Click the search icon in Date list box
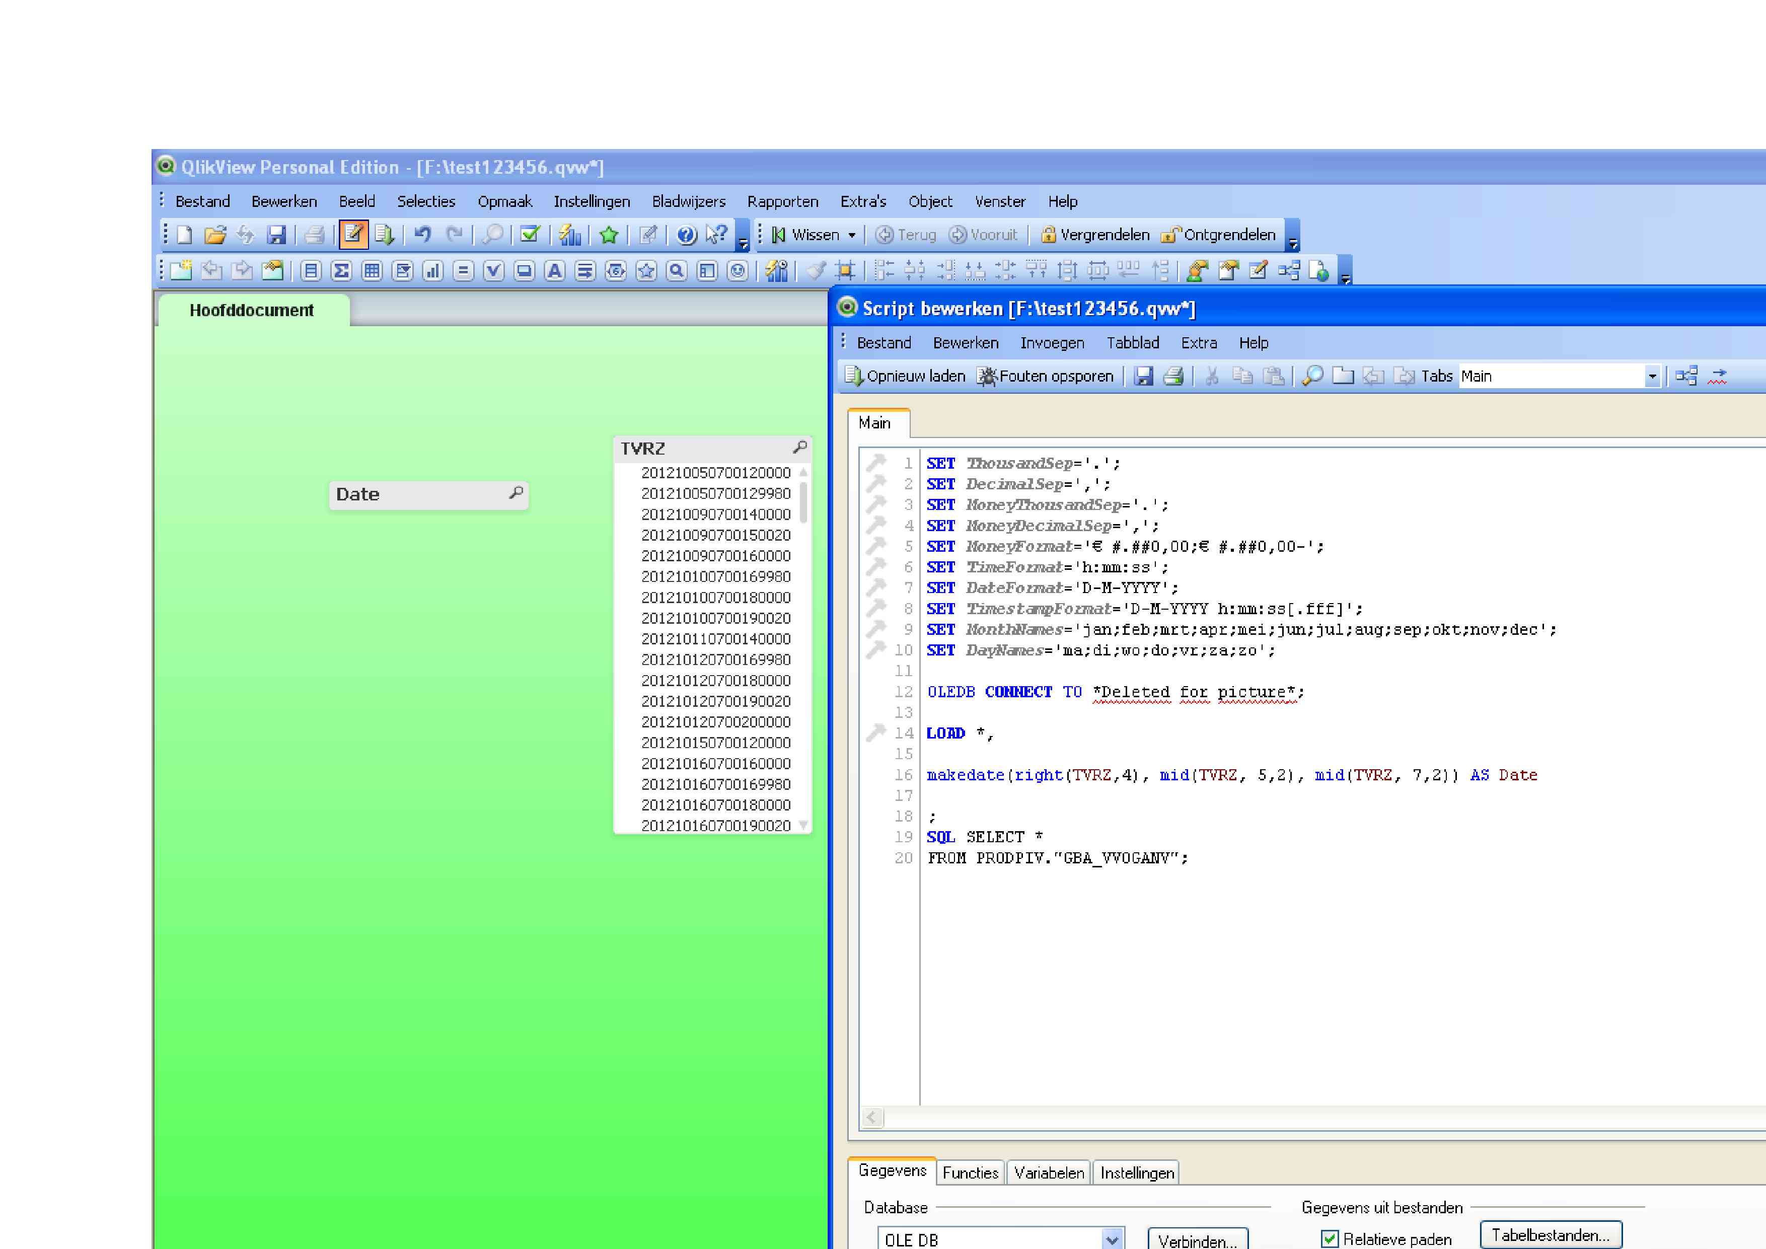The width and height of the screenshot is (1766, 1249). [516, 492]
